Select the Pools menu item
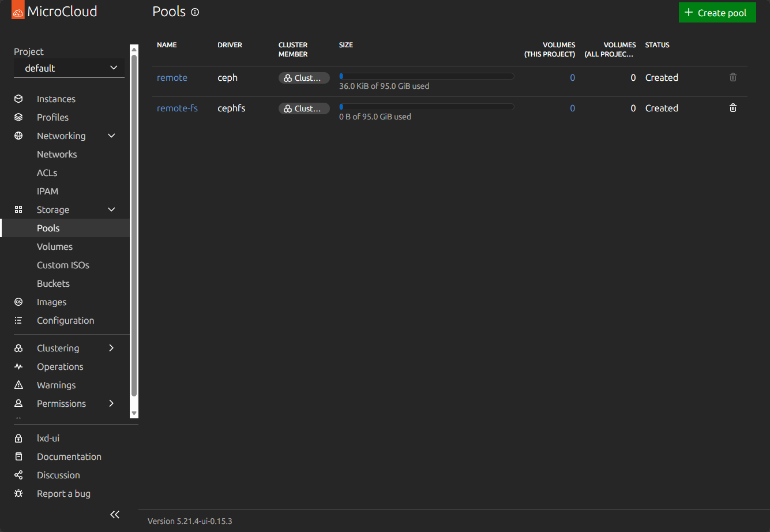770x532 pixels. point(65,228)
